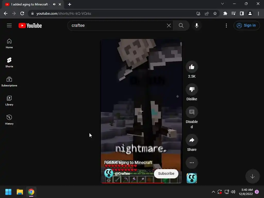This screenshot has height=198, width=264.
Task: Toggle the Chrome side panel
Action: [242, 13]
